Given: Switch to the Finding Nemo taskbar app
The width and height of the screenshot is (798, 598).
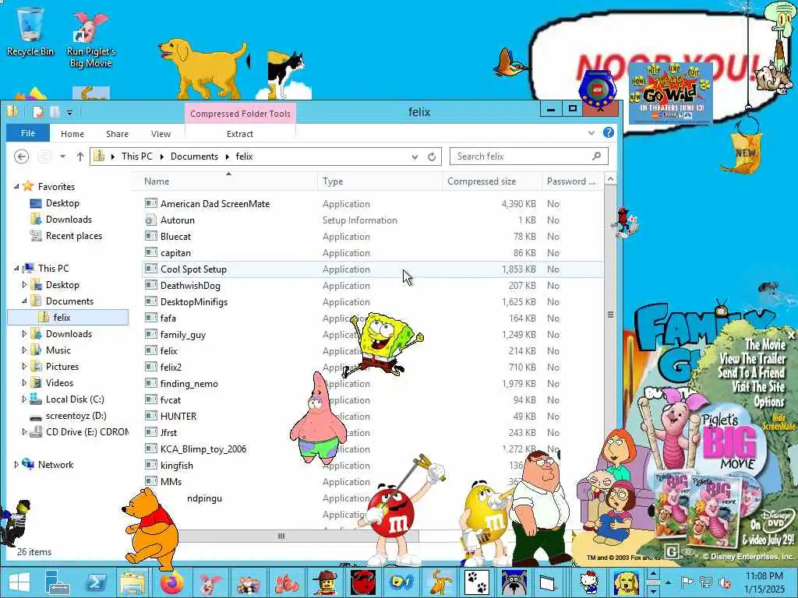Looking at the screenshot, I should 287,582.
